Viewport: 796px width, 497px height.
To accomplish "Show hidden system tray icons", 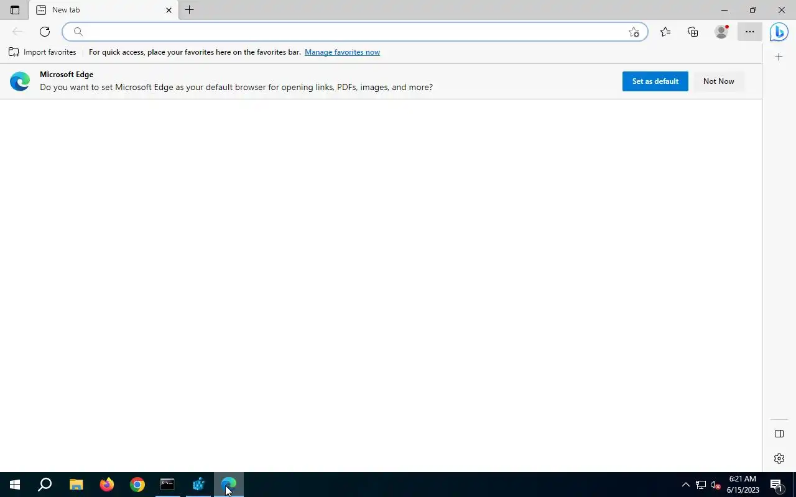I will click(686, 485).
